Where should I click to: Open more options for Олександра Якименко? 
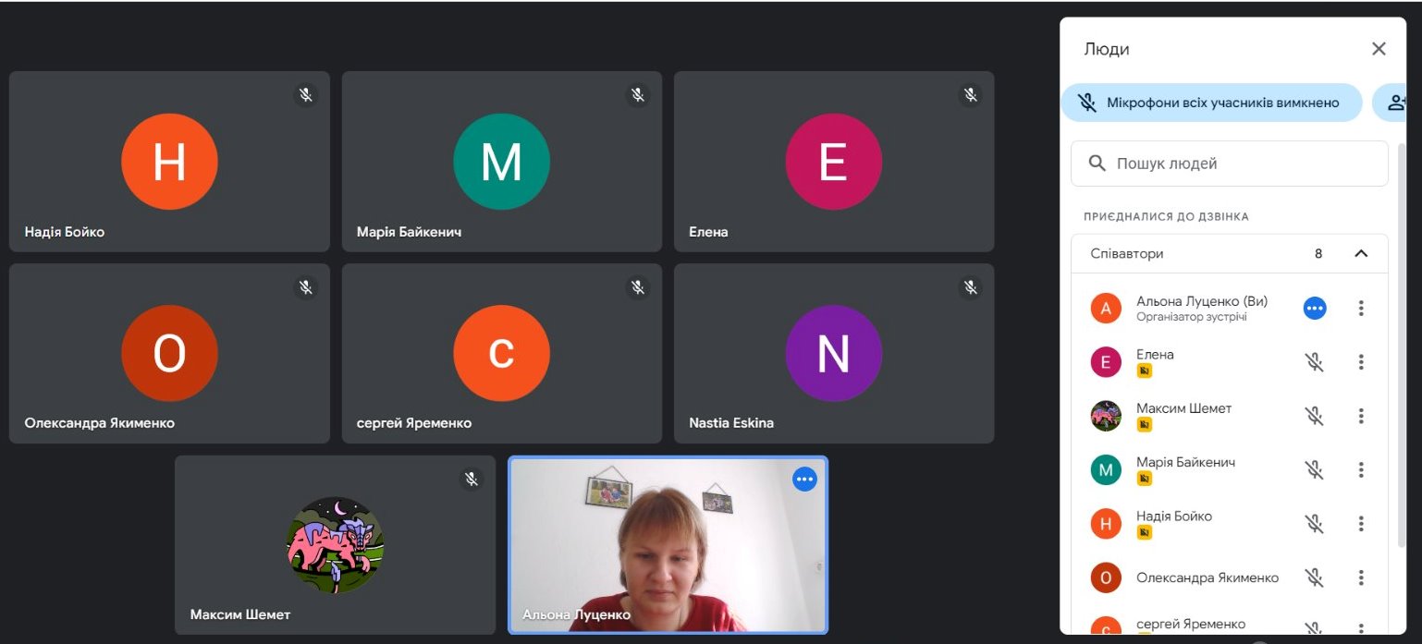(x=1361, y=577)
